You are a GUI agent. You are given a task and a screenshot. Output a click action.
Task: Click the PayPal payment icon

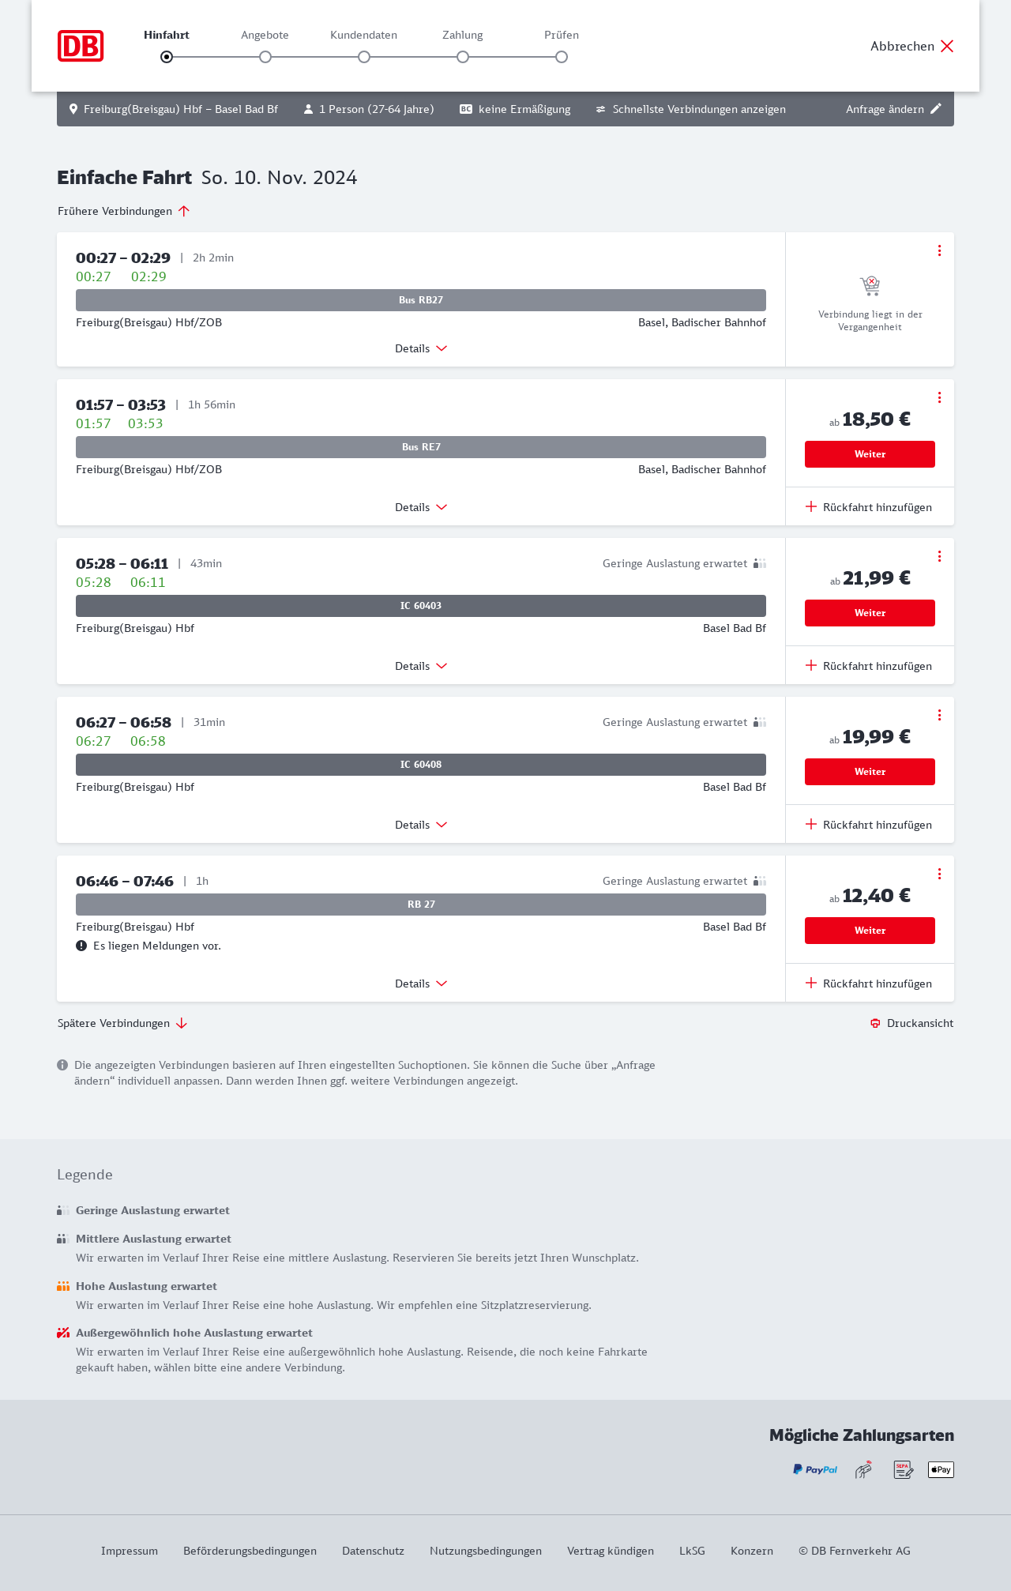[x=815, y=1469]
